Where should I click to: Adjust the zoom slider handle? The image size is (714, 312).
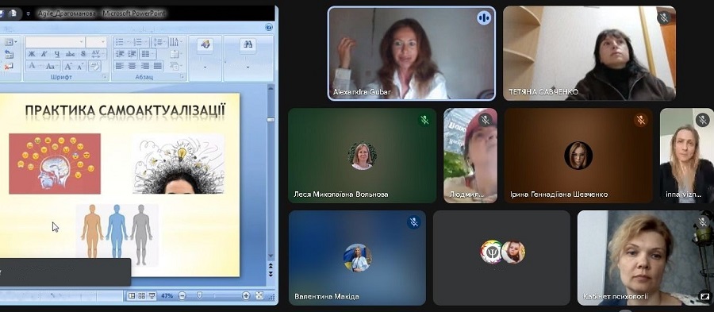click(x=199, y=295)
